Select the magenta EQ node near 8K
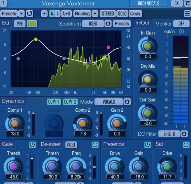Viewport: 191px width, 184px height. [x=108, y=47]
